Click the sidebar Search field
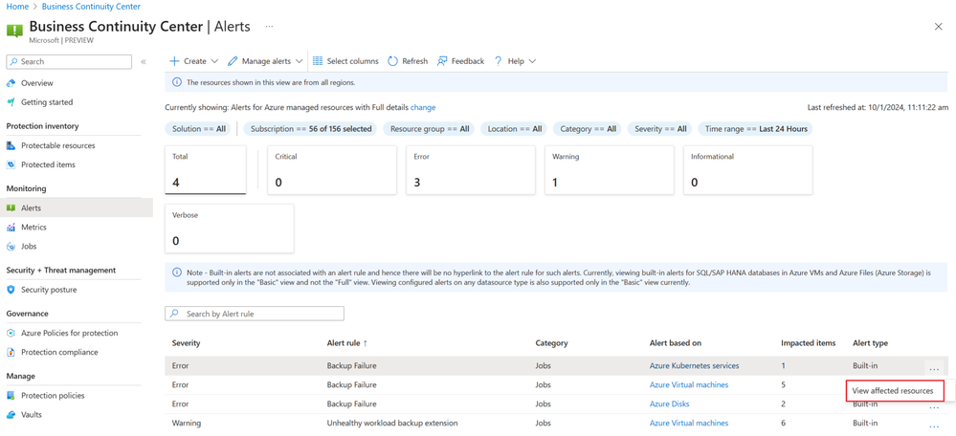 coord(68,61)
